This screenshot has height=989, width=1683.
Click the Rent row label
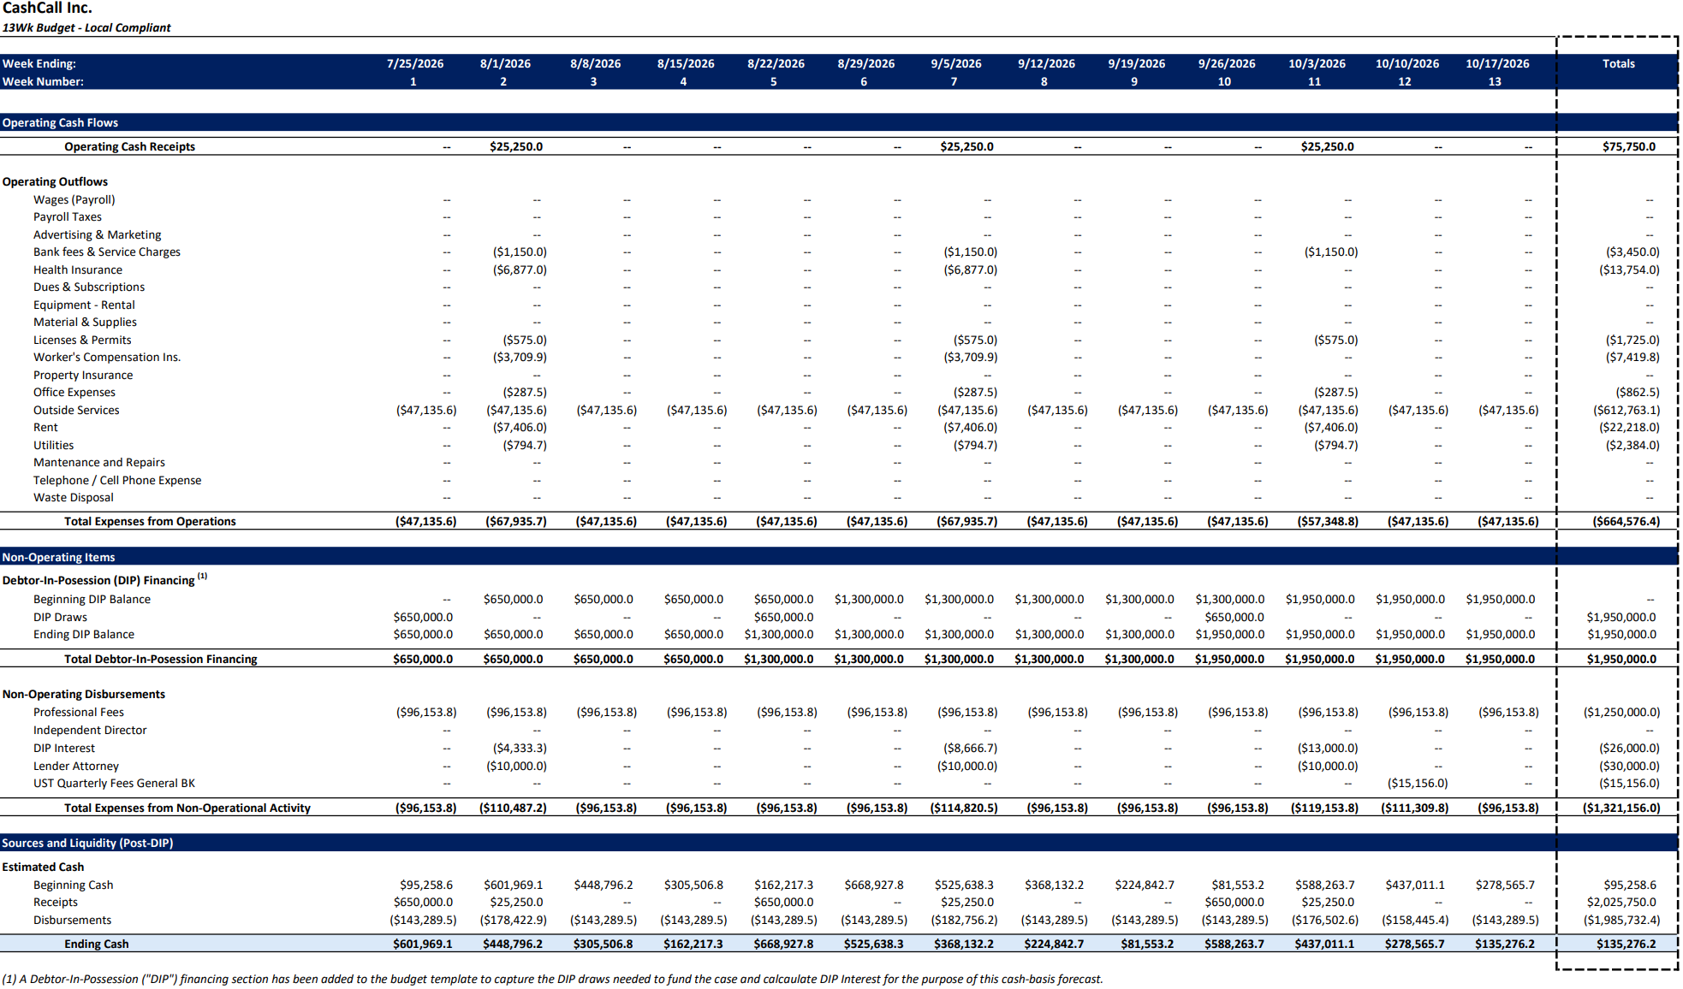click(45, 427)
